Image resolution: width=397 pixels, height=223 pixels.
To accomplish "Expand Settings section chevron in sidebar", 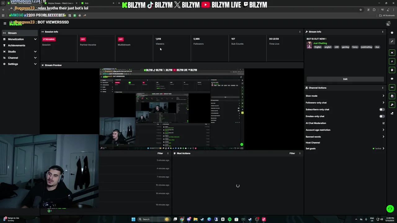I will point(35,64).
